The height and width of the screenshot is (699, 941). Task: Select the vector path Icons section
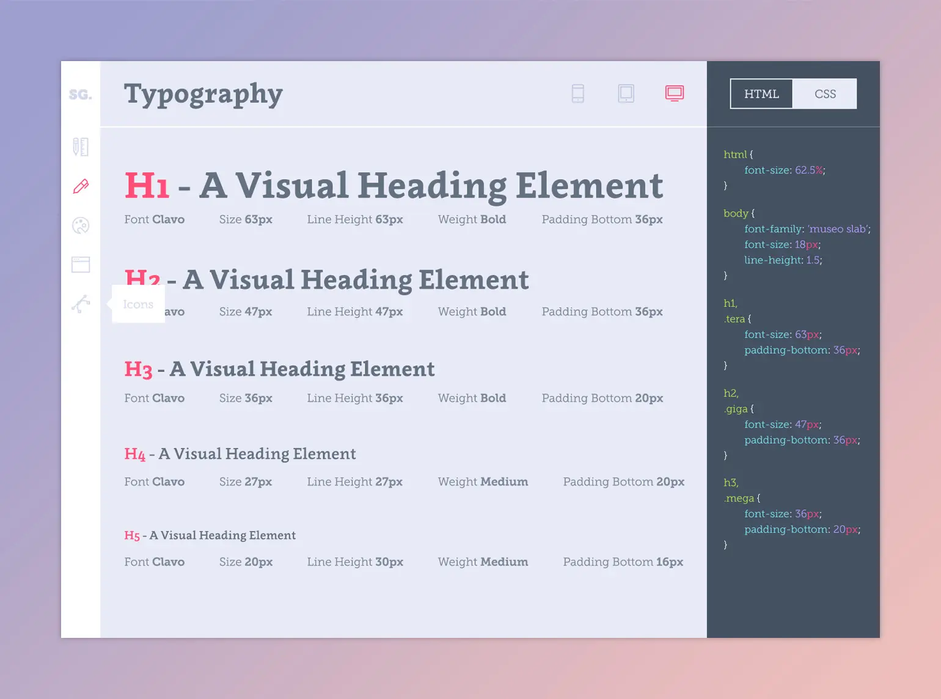81,304
